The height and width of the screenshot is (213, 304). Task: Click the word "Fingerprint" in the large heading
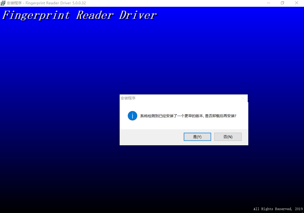pyautogui.click(x=36, y=15)
